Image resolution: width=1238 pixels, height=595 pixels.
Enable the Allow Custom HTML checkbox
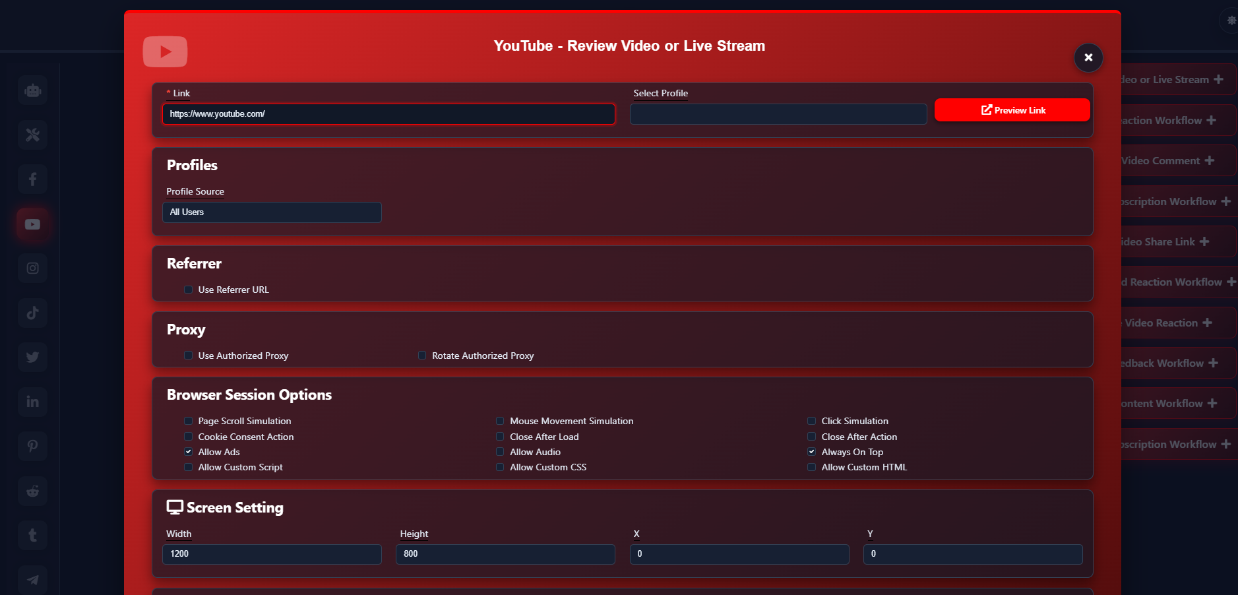click(x=812, y=467)
